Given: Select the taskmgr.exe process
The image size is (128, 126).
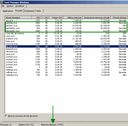Looking at the screenshot, I should pos(66,70).
